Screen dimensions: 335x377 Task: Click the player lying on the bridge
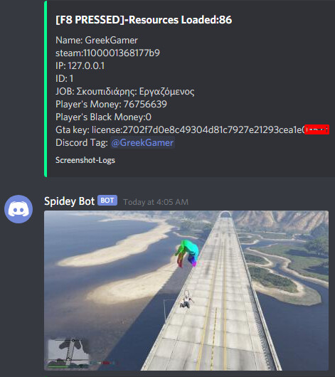[186, 299]
